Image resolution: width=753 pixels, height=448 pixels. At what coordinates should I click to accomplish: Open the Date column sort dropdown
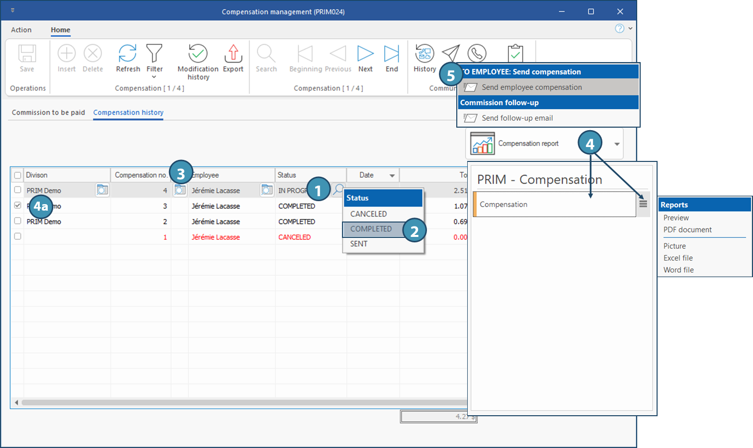[x=392, y=176]
